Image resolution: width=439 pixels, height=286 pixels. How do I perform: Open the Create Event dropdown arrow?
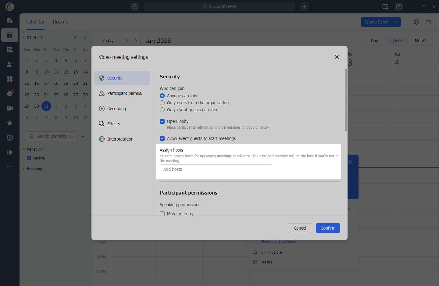[x=396, y=22]
